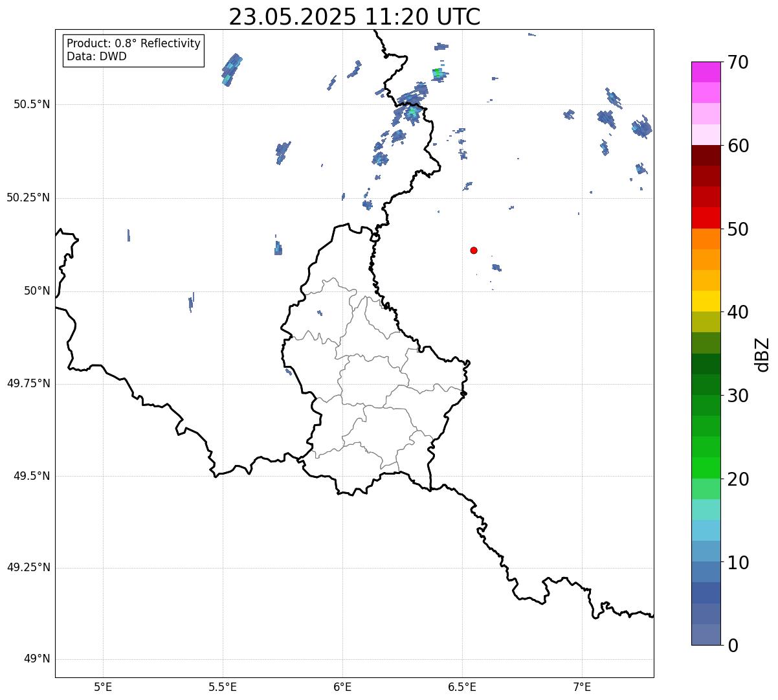Click the latitude label 49.25°N
Image resolution: width=778 pixels, height=700 pixels.
28,567
